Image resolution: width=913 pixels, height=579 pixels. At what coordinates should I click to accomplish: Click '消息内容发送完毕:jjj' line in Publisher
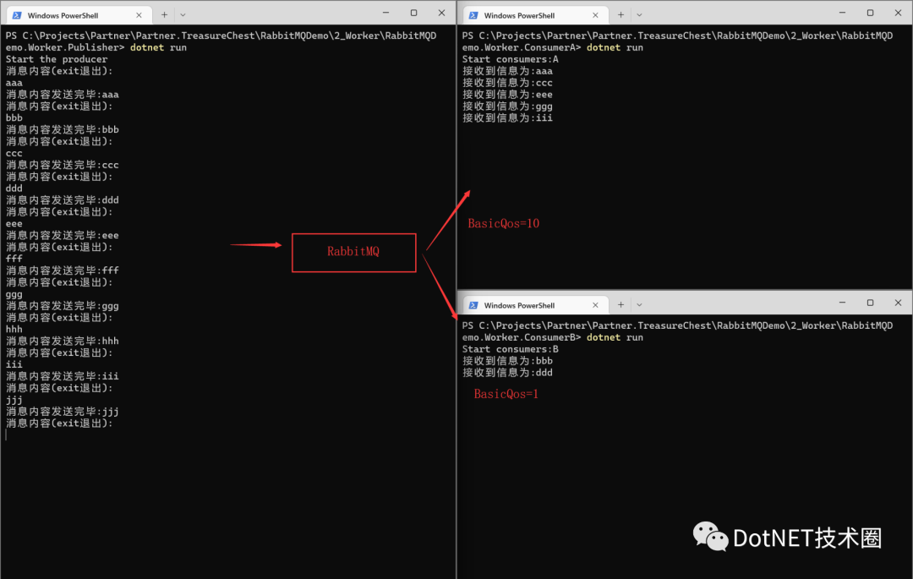point(63,412)
